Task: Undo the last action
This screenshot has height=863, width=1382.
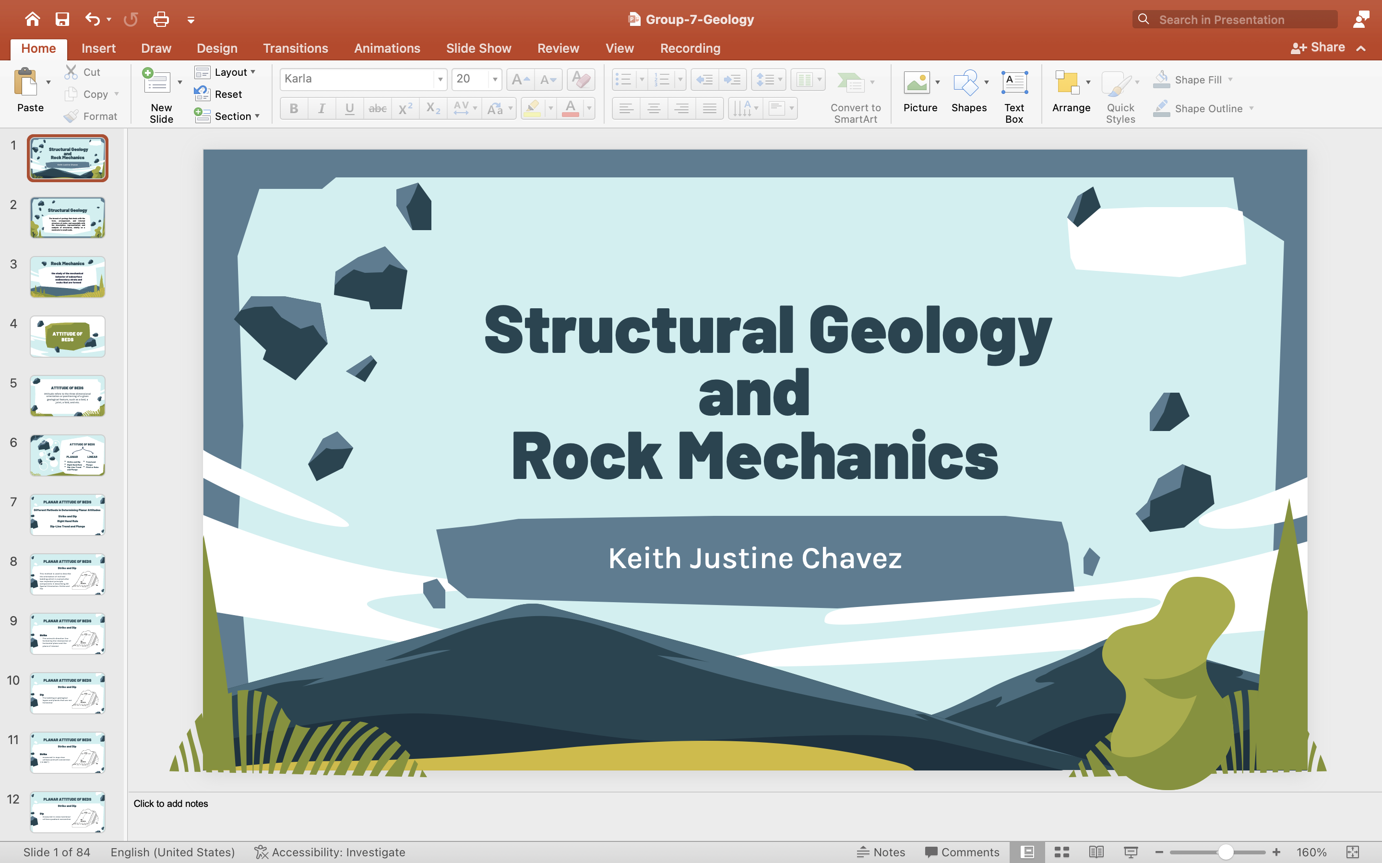Action: point(93,19)
